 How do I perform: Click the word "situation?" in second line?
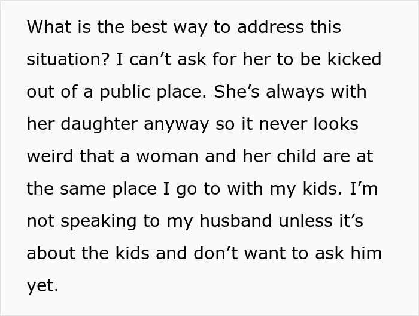click(68, 59)
